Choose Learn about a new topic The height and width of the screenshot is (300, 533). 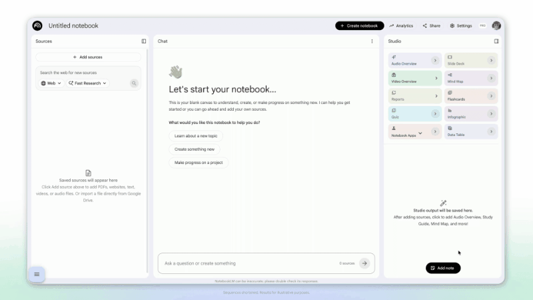tap(196, 136)
